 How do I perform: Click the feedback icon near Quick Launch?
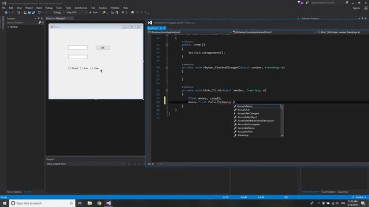coord(307,2)
